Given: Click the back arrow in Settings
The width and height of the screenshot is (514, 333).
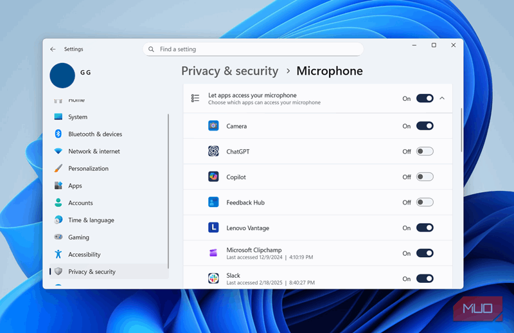Looking at the screenshot, I should [53, 49].
